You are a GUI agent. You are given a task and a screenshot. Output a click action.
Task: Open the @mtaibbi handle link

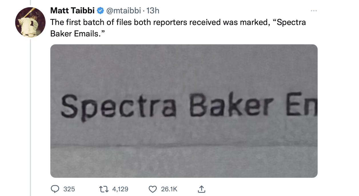123,11
